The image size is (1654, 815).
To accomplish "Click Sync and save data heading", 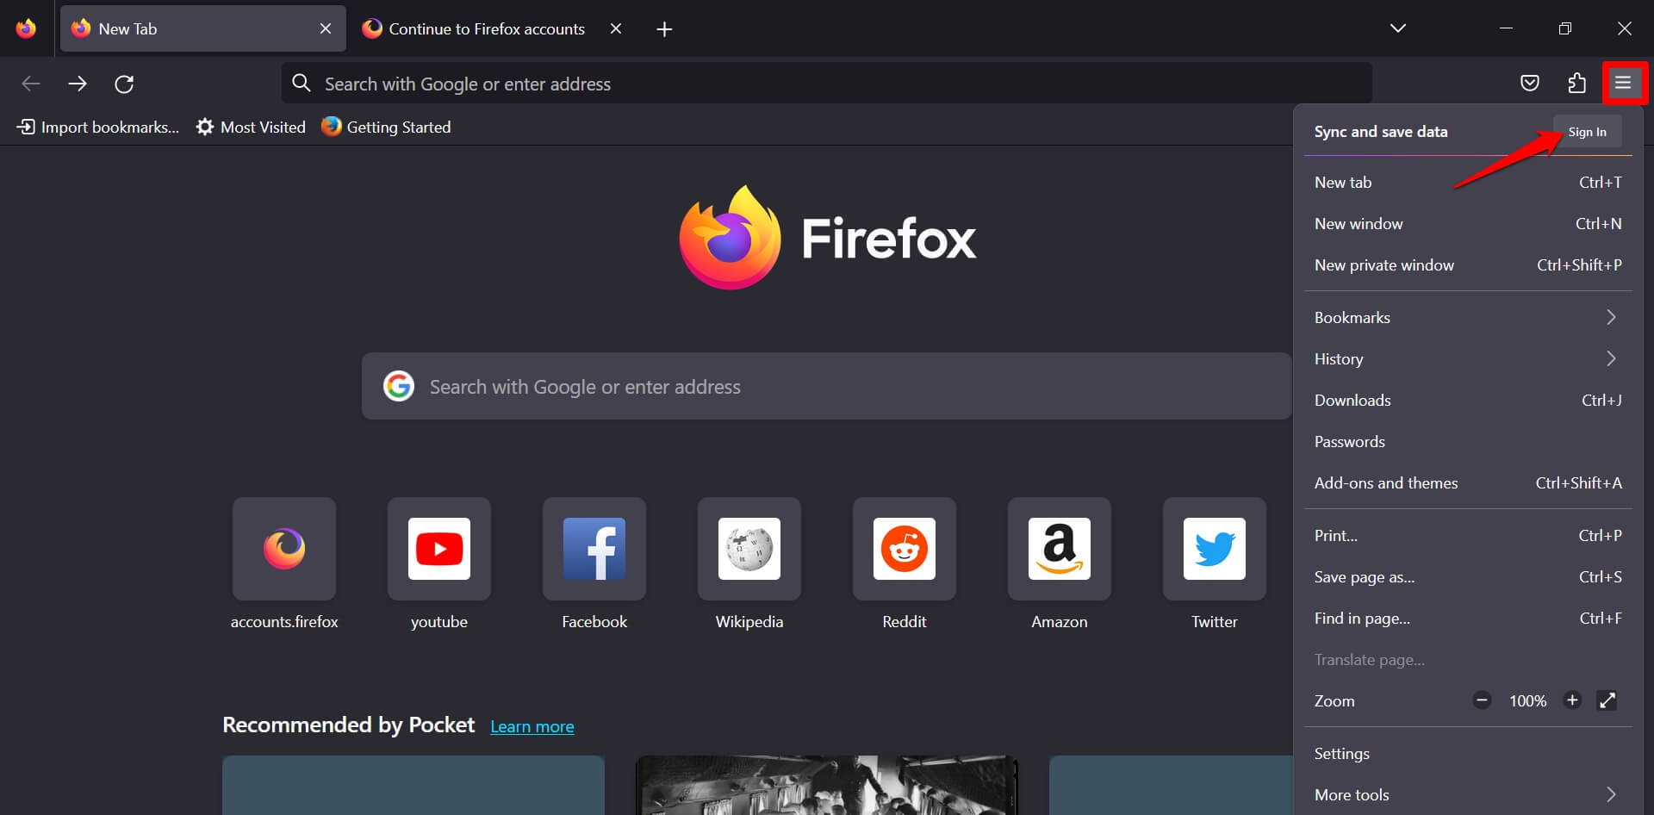I will click(x=1381, y=132).
